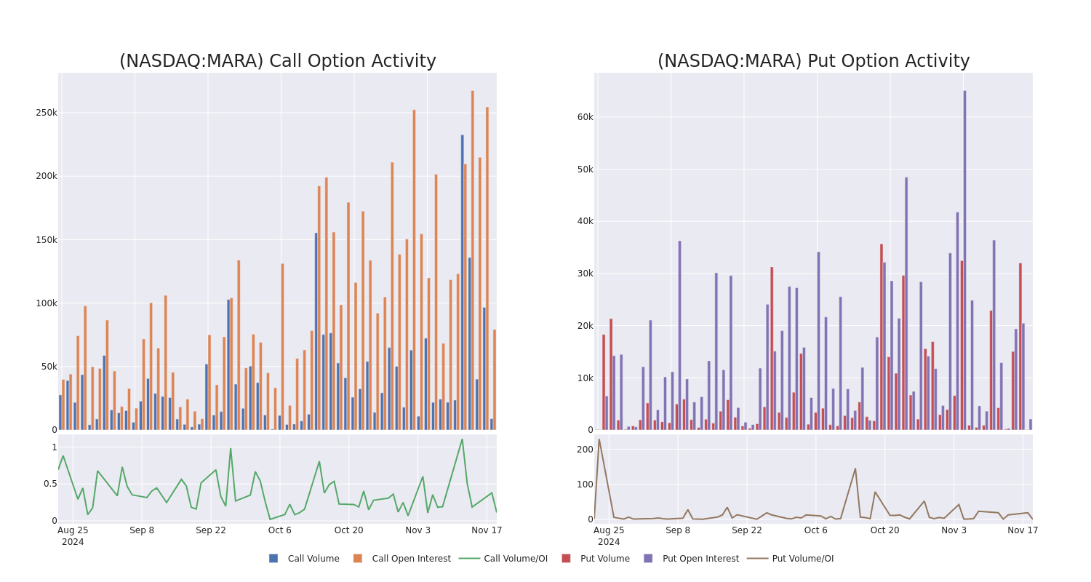The width and height of the screenshot is (1091, 582).
Task: Click Aug 25 2024 date on call chart
Action: click(x=73, y=536)
